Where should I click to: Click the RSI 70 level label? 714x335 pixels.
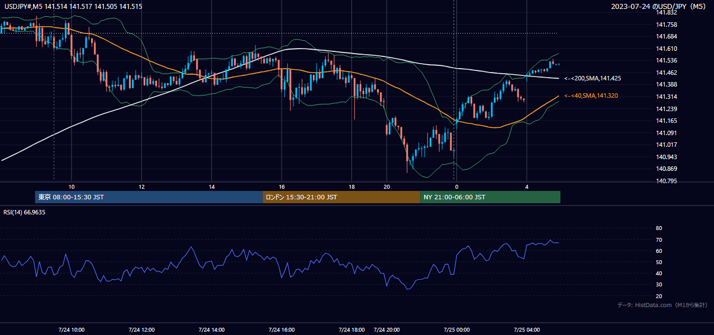point(659,240)
